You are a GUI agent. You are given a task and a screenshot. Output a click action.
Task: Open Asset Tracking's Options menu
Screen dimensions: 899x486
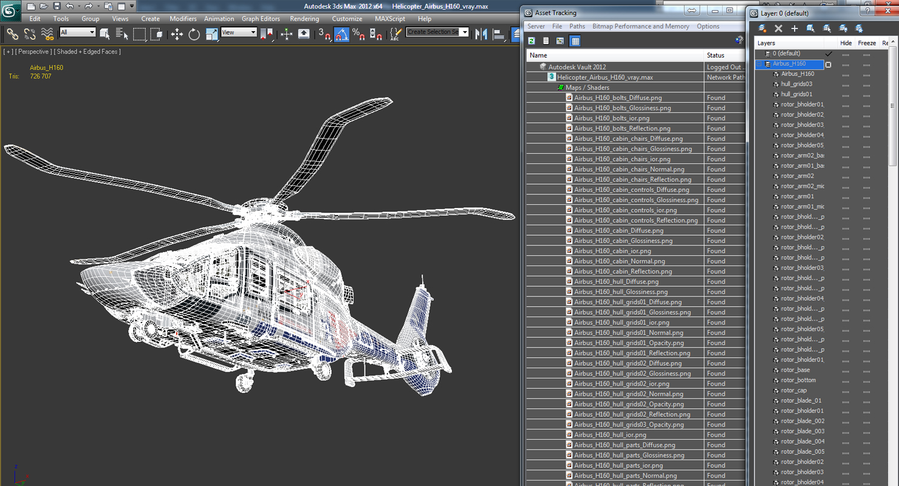pyautogui.click(x=708, y=26)
